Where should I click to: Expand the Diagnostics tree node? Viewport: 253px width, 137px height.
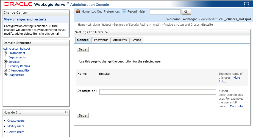pyautogui.click(x=5, y=75)
